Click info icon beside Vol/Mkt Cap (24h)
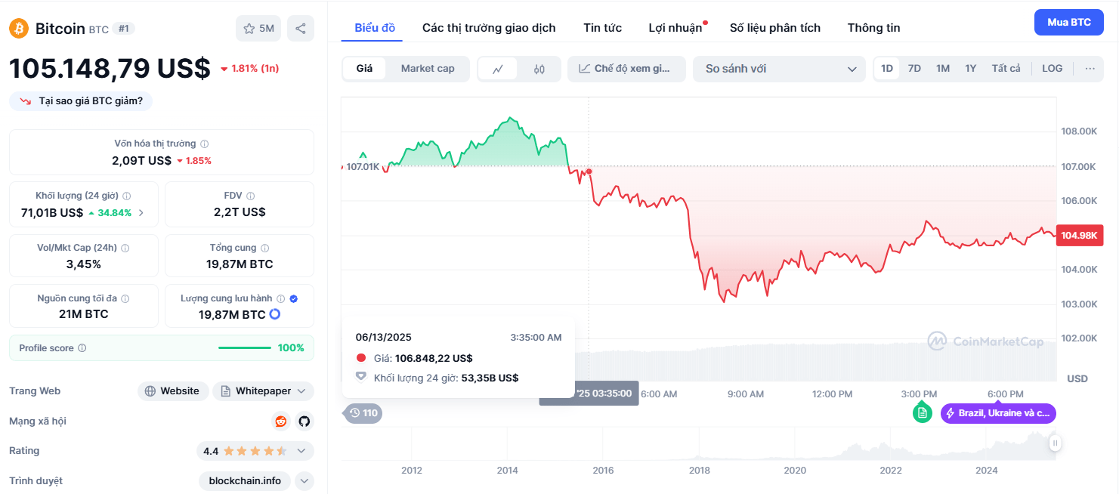 point(125,248)
